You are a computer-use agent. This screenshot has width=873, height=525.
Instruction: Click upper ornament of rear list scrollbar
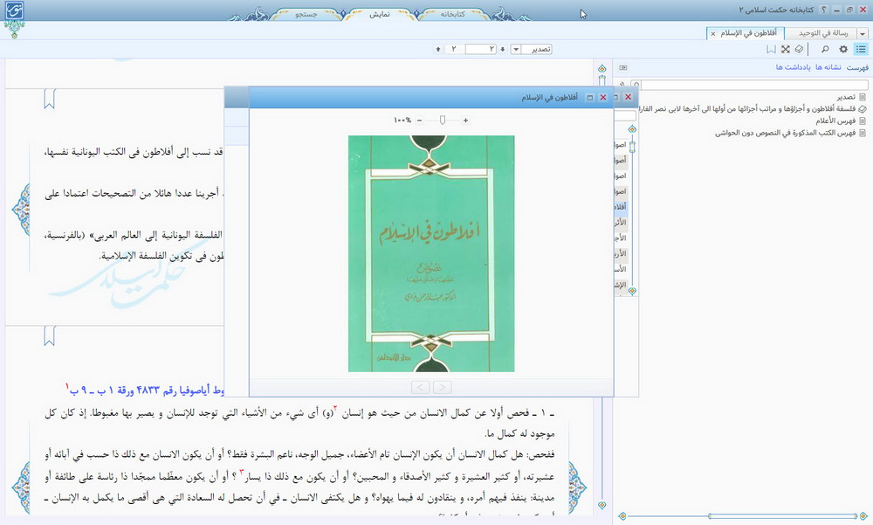pyautogui.click(x=632, y=129)
